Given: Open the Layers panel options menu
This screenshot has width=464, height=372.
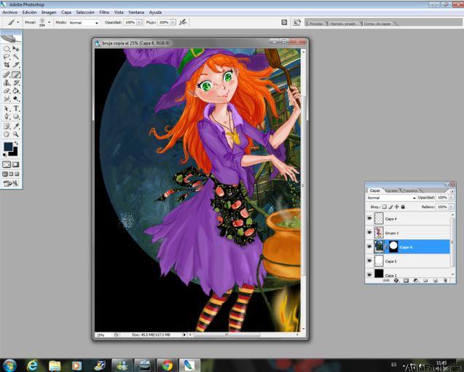Looking at the screenshot, I should point(452,191).
